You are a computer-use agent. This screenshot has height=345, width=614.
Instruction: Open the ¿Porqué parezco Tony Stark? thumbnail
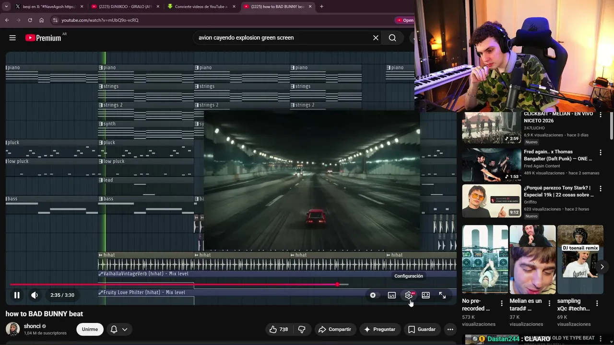pyautogui.click(x=492, y=201)
